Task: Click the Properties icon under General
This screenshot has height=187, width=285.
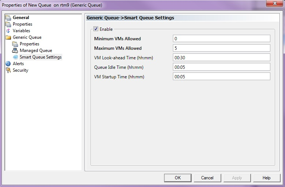Action: [x=8, y=24]
